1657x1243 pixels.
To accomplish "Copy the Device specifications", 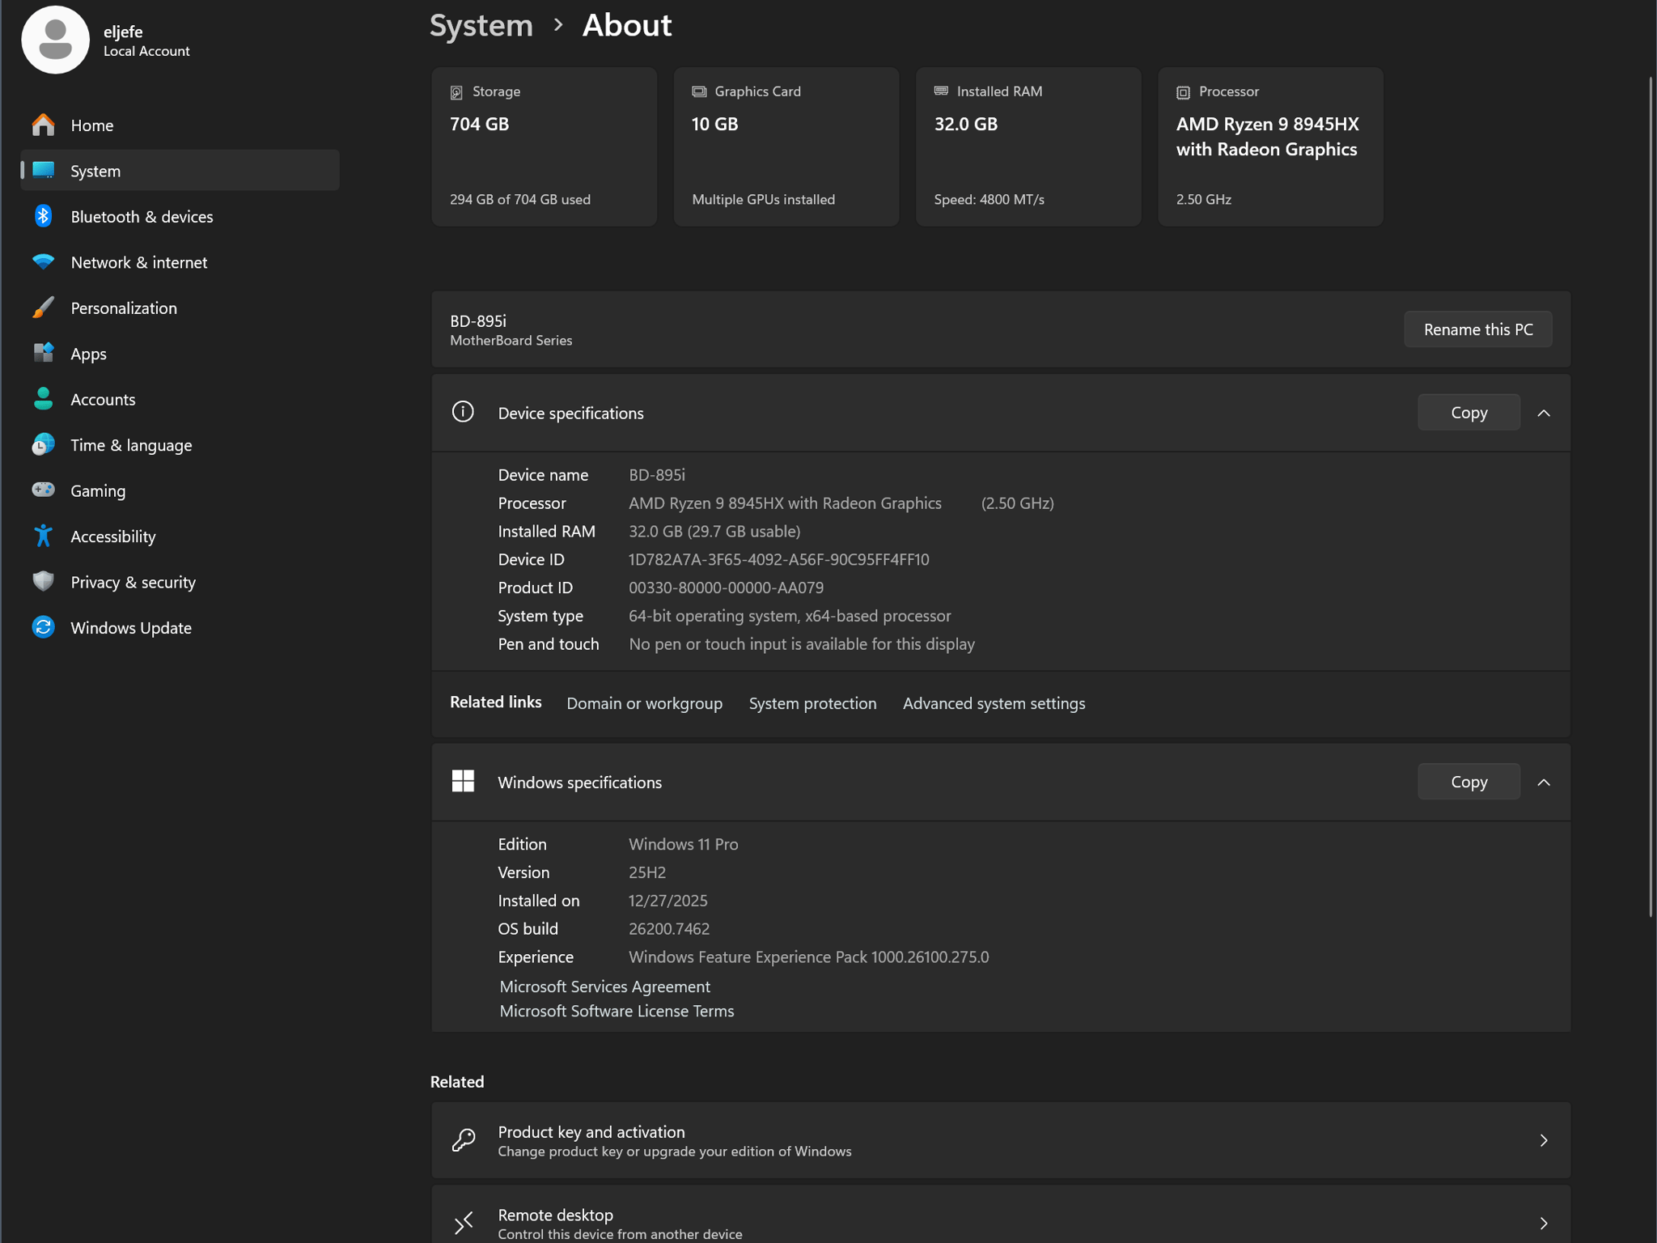I will 1468,413.
